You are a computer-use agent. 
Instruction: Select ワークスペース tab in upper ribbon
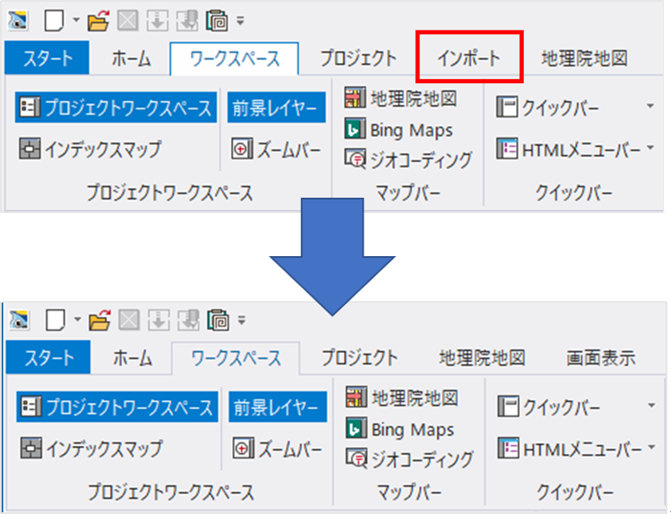(x=235, y=59)
